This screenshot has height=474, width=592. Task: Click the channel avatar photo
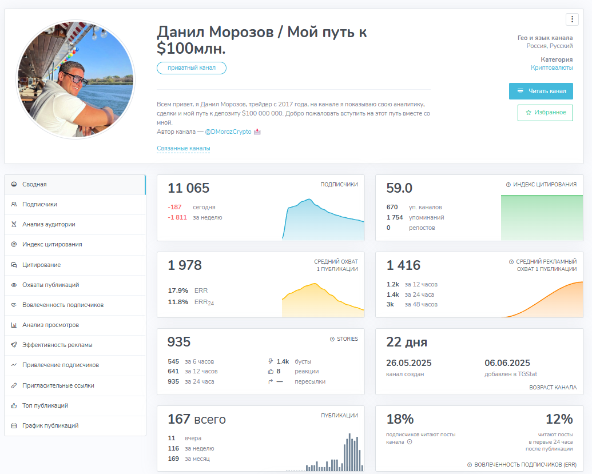click(x=76, y=79)
